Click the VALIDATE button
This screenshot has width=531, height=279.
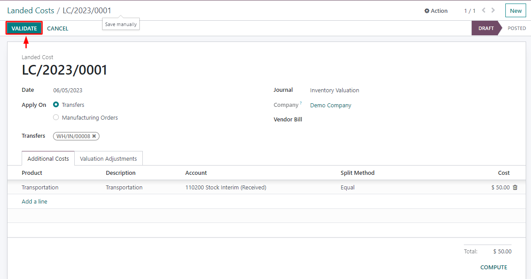click(24, 28)
